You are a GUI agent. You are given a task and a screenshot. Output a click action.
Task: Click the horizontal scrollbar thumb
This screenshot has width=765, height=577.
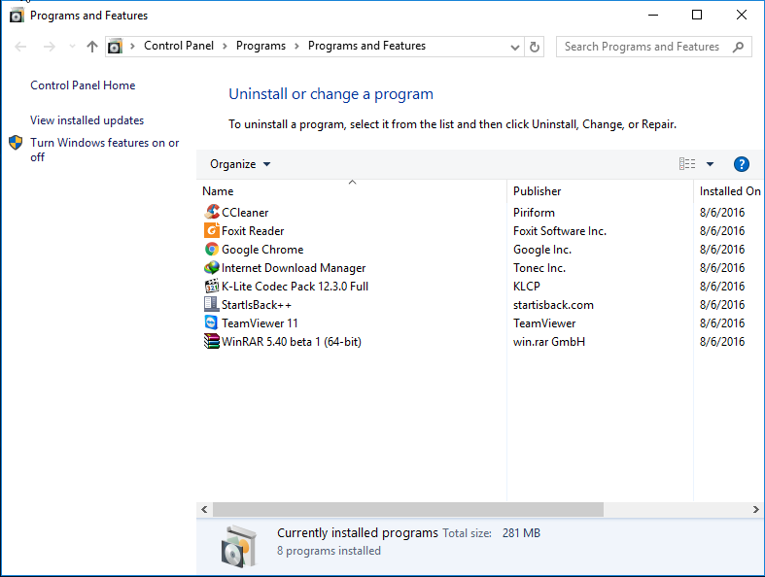(408, 510)
